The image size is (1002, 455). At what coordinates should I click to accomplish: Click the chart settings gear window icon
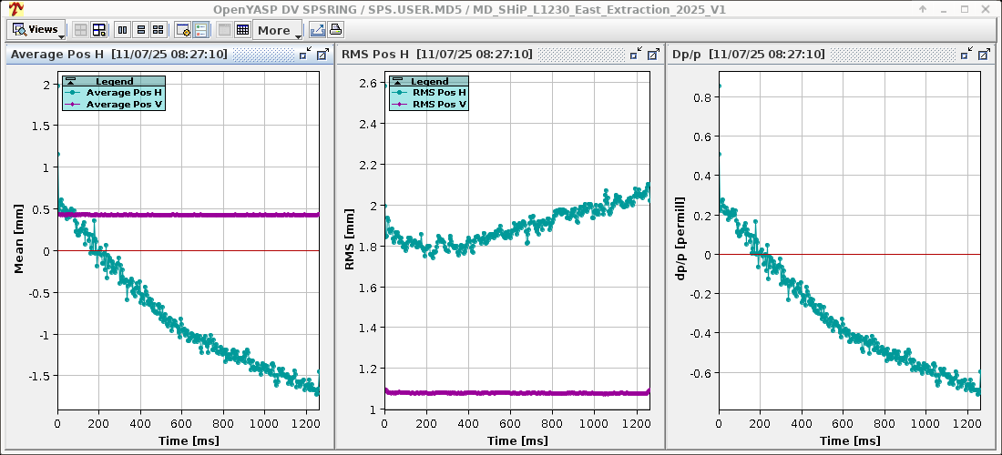click(x=182, y=30)
